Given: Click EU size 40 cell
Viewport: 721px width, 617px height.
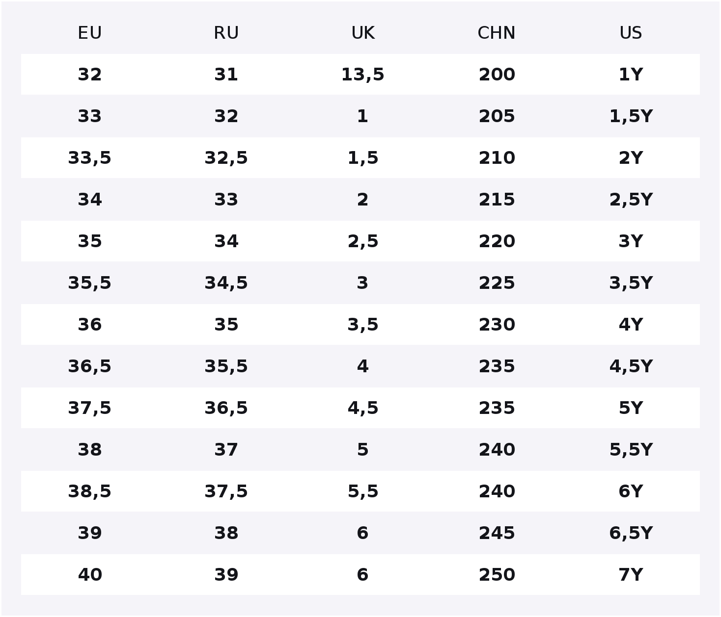Looking at the screenshot, I should pyautogui.click(x=90, y=575).
